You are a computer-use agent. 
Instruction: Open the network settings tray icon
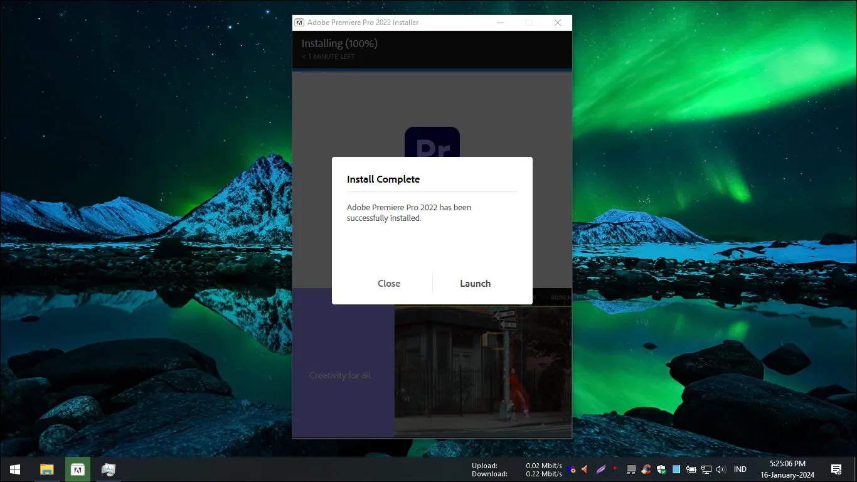pyautogui.click(x=706, y=469)
